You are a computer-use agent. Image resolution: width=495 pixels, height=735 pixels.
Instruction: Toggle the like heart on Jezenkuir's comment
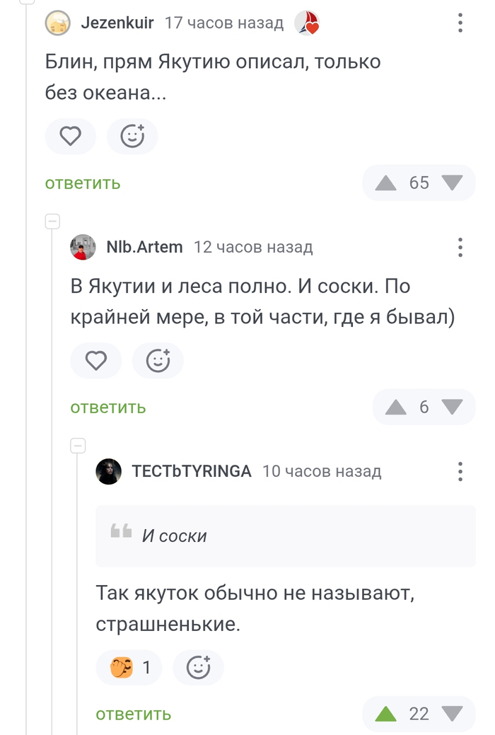coord(70,136)
